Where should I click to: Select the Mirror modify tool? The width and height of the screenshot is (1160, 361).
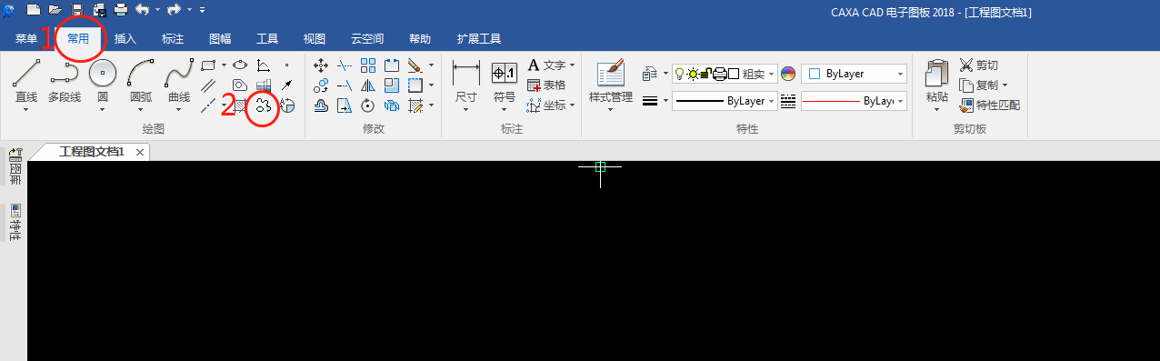(x=368, y=85)
